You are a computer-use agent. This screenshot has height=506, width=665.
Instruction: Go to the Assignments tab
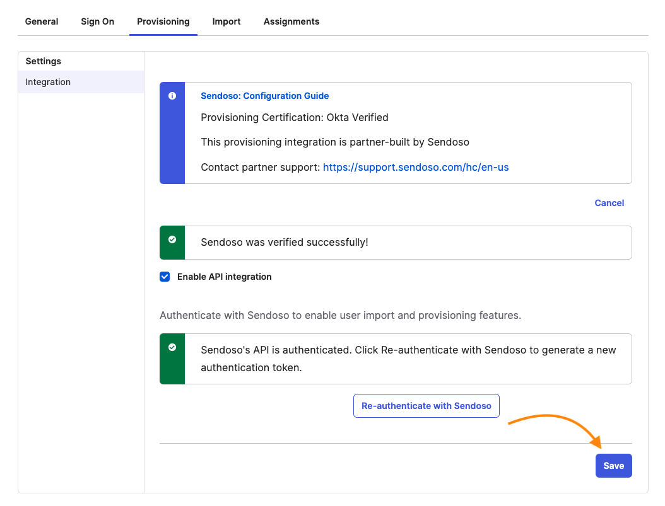tap(291, 21)
